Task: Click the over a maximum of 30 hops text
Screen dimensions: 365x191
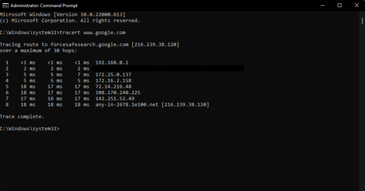Action: coord(39,51)
